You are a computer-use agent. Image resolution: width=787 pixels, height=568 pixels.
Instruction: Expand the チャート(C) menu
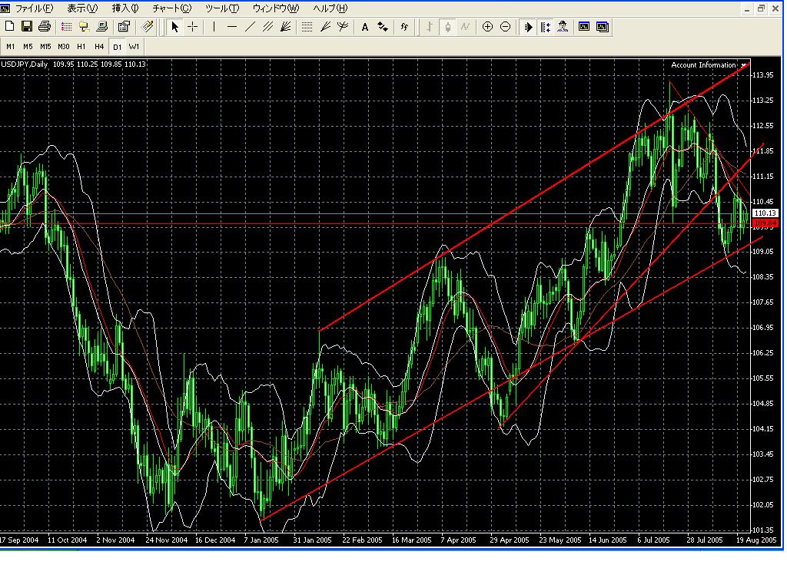point(172,8)
